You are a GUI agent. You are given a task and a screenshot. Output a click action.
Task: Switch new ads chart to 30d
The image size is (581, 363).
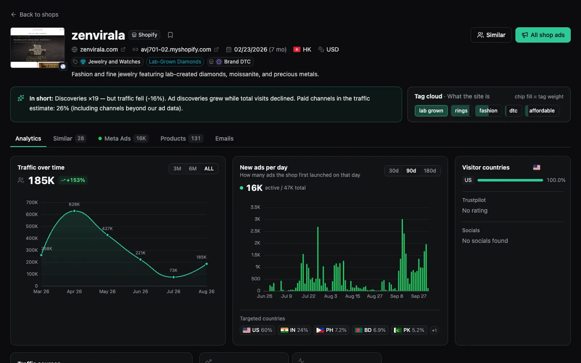click(394, 171)
